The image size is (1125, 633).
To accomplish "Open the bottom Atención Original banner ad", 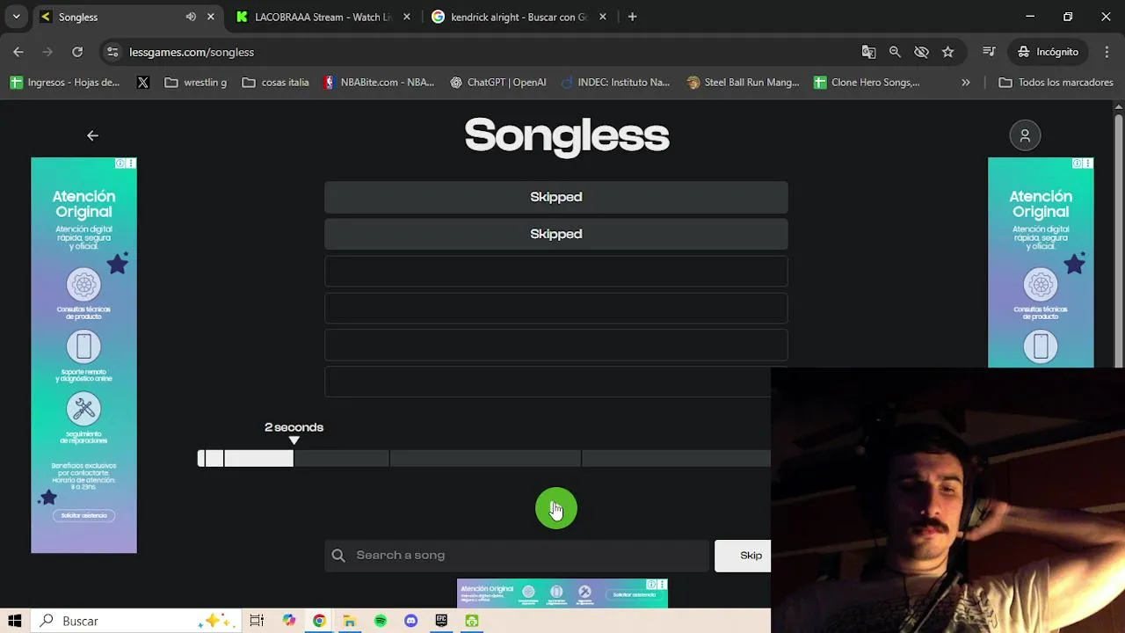I will tap(562, 593).
